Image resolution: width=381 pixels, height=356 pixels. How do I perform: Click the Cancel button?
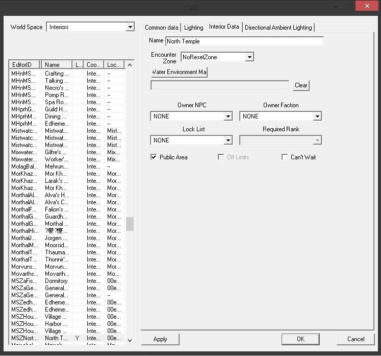coord(355,339)
